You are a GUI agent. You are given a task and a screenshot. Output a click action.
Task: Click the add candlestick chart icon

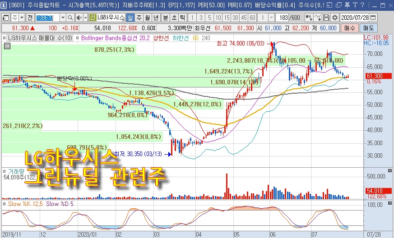click(309, 18)
